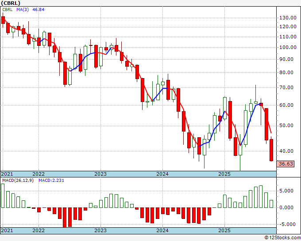Click 2024 on the price chart time axis
301x241 pixels.
[x=162, y=174]
